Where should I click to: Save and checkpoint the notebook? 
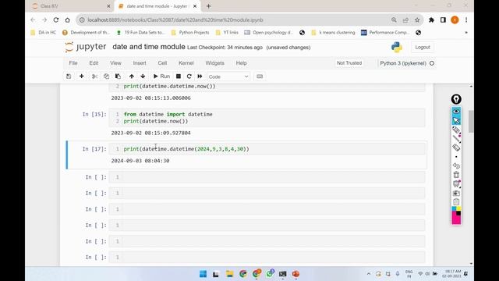(69, 76)
